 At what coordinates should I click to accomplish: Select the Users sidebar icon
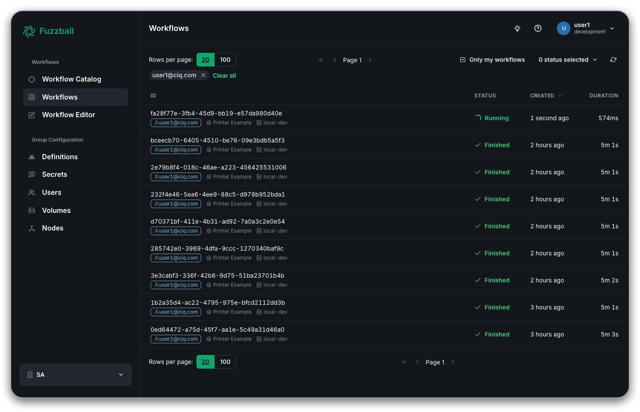click(32, 192)
